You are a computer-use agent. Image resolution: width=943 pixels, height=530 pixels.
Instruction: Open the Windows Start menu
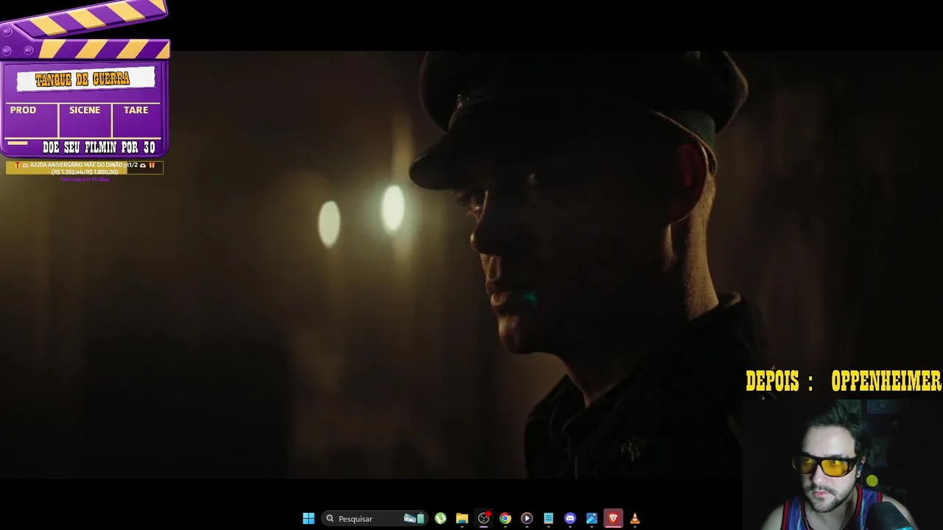309,518
